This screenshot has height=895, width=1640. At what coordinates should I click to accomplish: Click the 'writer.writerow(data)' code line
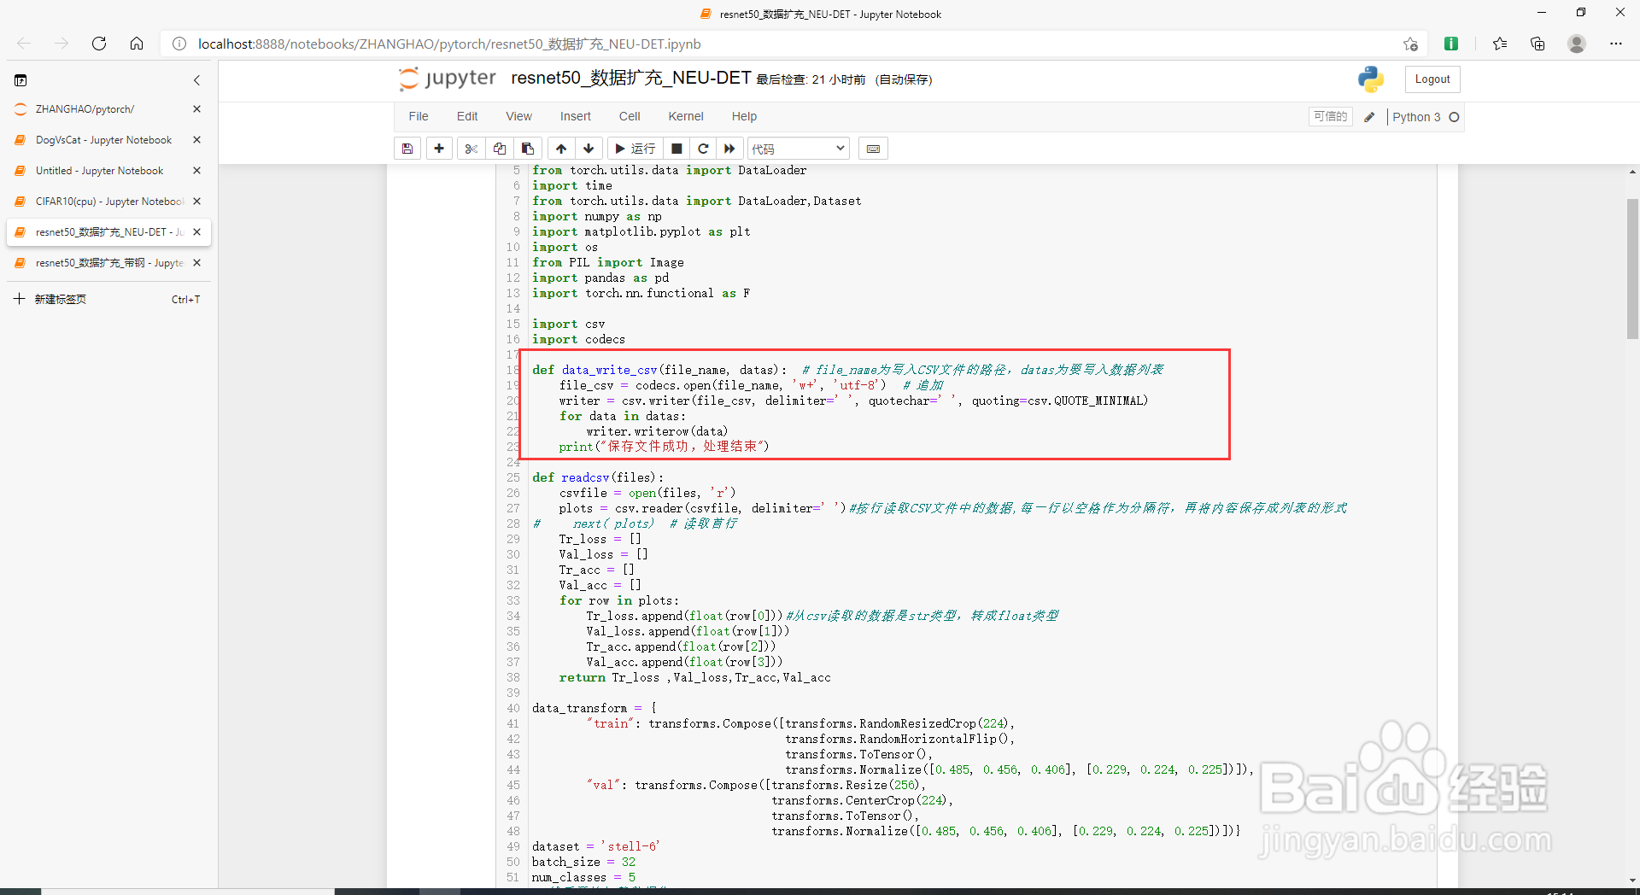[x=657, y=431]
